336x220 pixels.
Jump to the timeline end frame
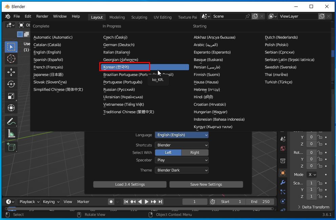click(160, 202)
